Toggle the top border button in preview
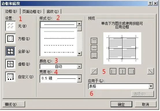160x111 pixels. [94, 41]
